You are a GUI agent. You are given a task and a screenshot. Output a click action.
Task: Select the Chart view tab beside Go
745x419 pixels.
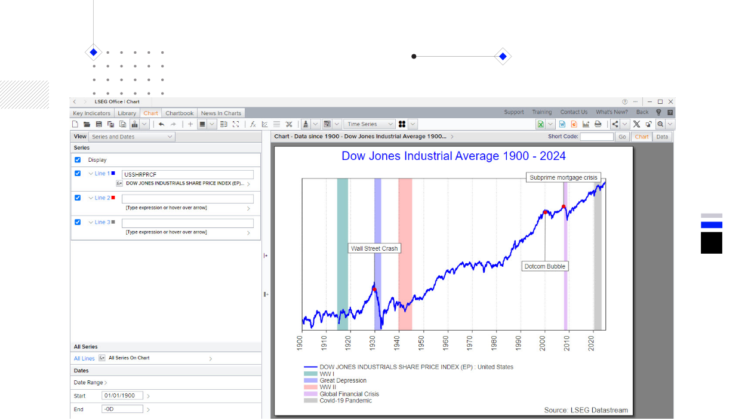[x=642, y=137]
